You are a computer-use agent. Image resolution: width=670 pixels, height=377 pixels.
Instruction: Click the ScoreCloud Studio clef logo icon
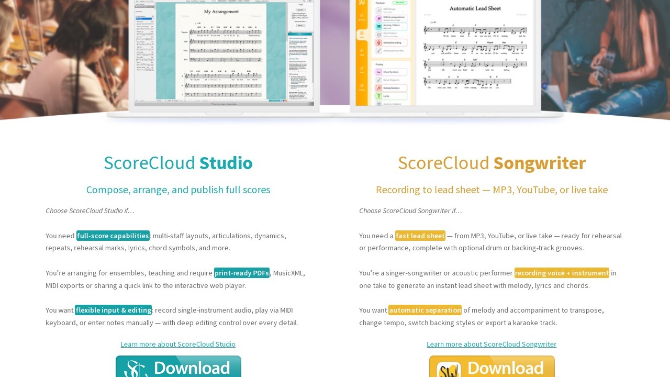pyautogui.click(x=135, y=369)
